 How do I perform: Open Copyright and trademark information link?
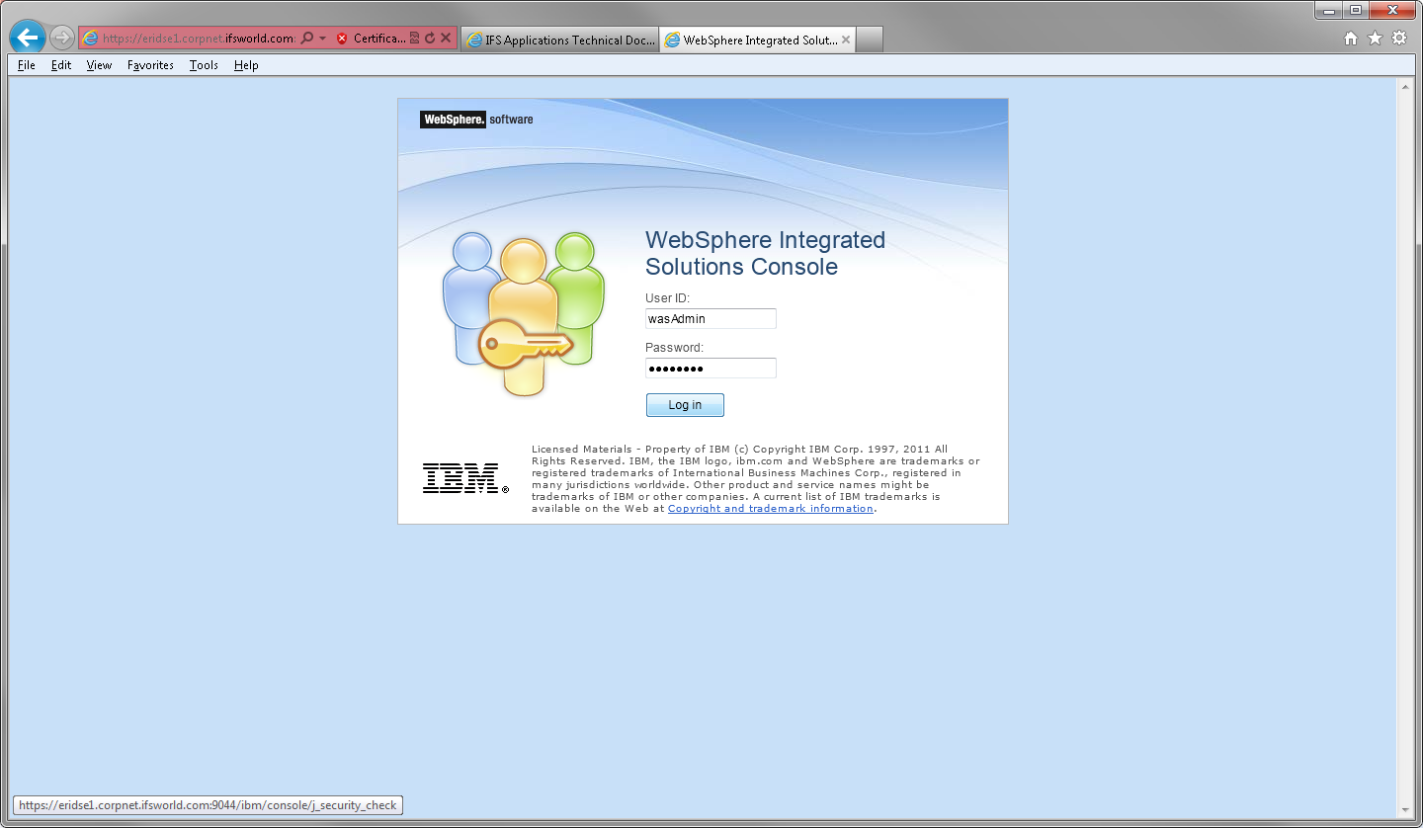[x=771, y=509]
